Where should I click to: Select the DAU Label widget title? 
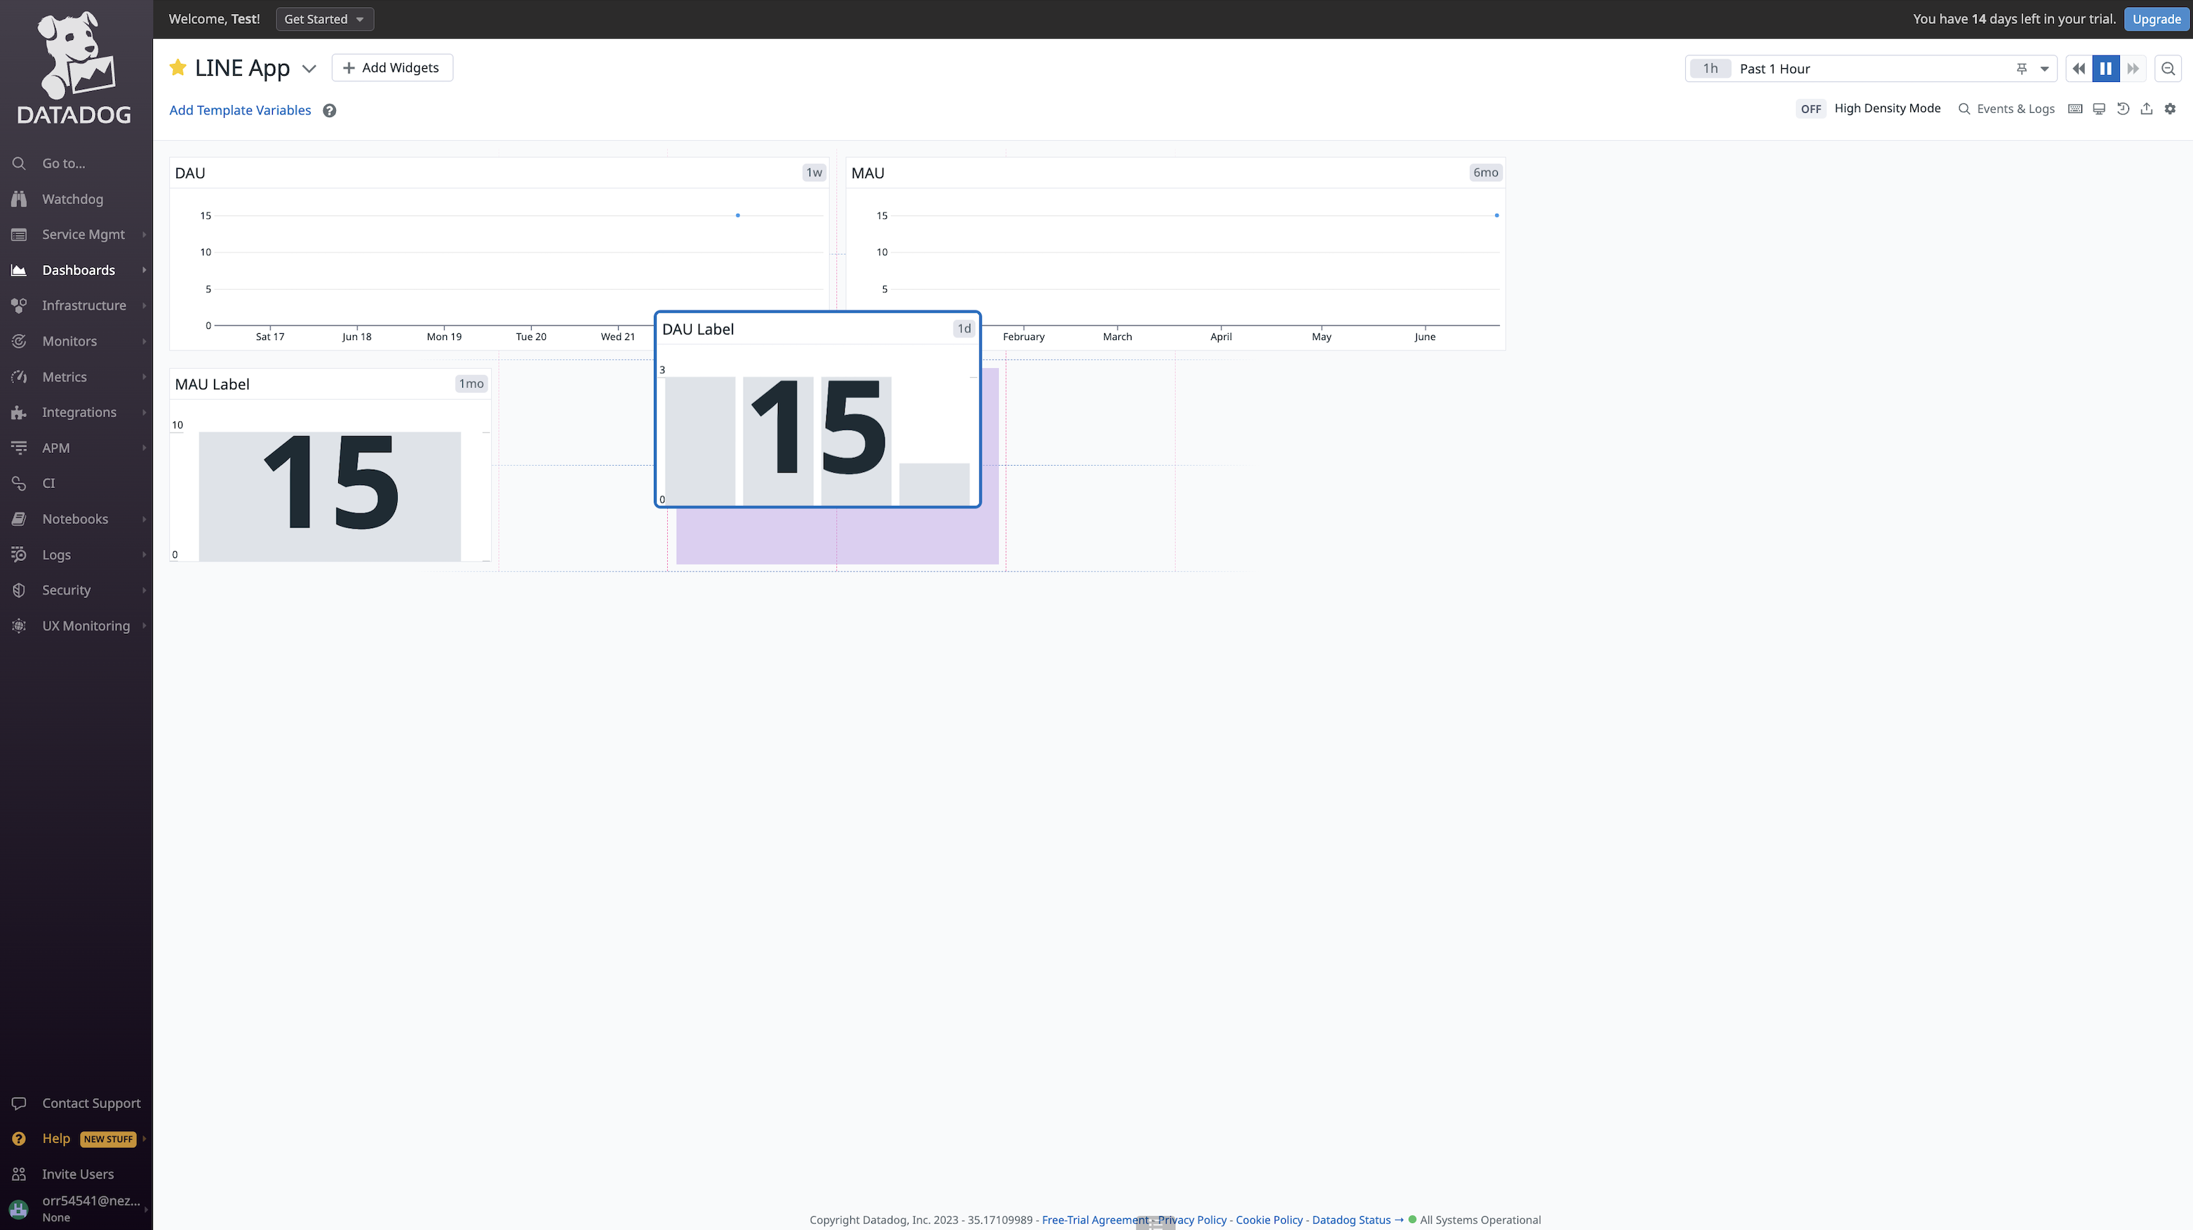coord(698,330)
